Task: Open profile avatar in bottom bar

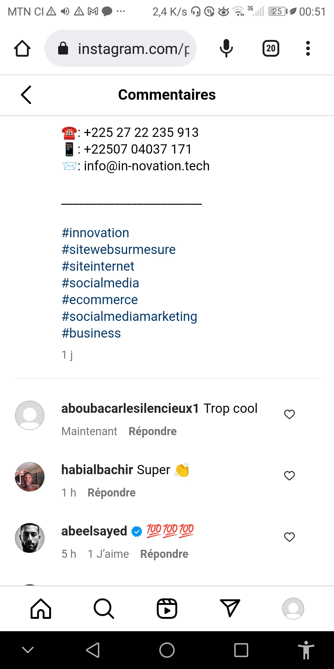Action: [x=293, y=609]
